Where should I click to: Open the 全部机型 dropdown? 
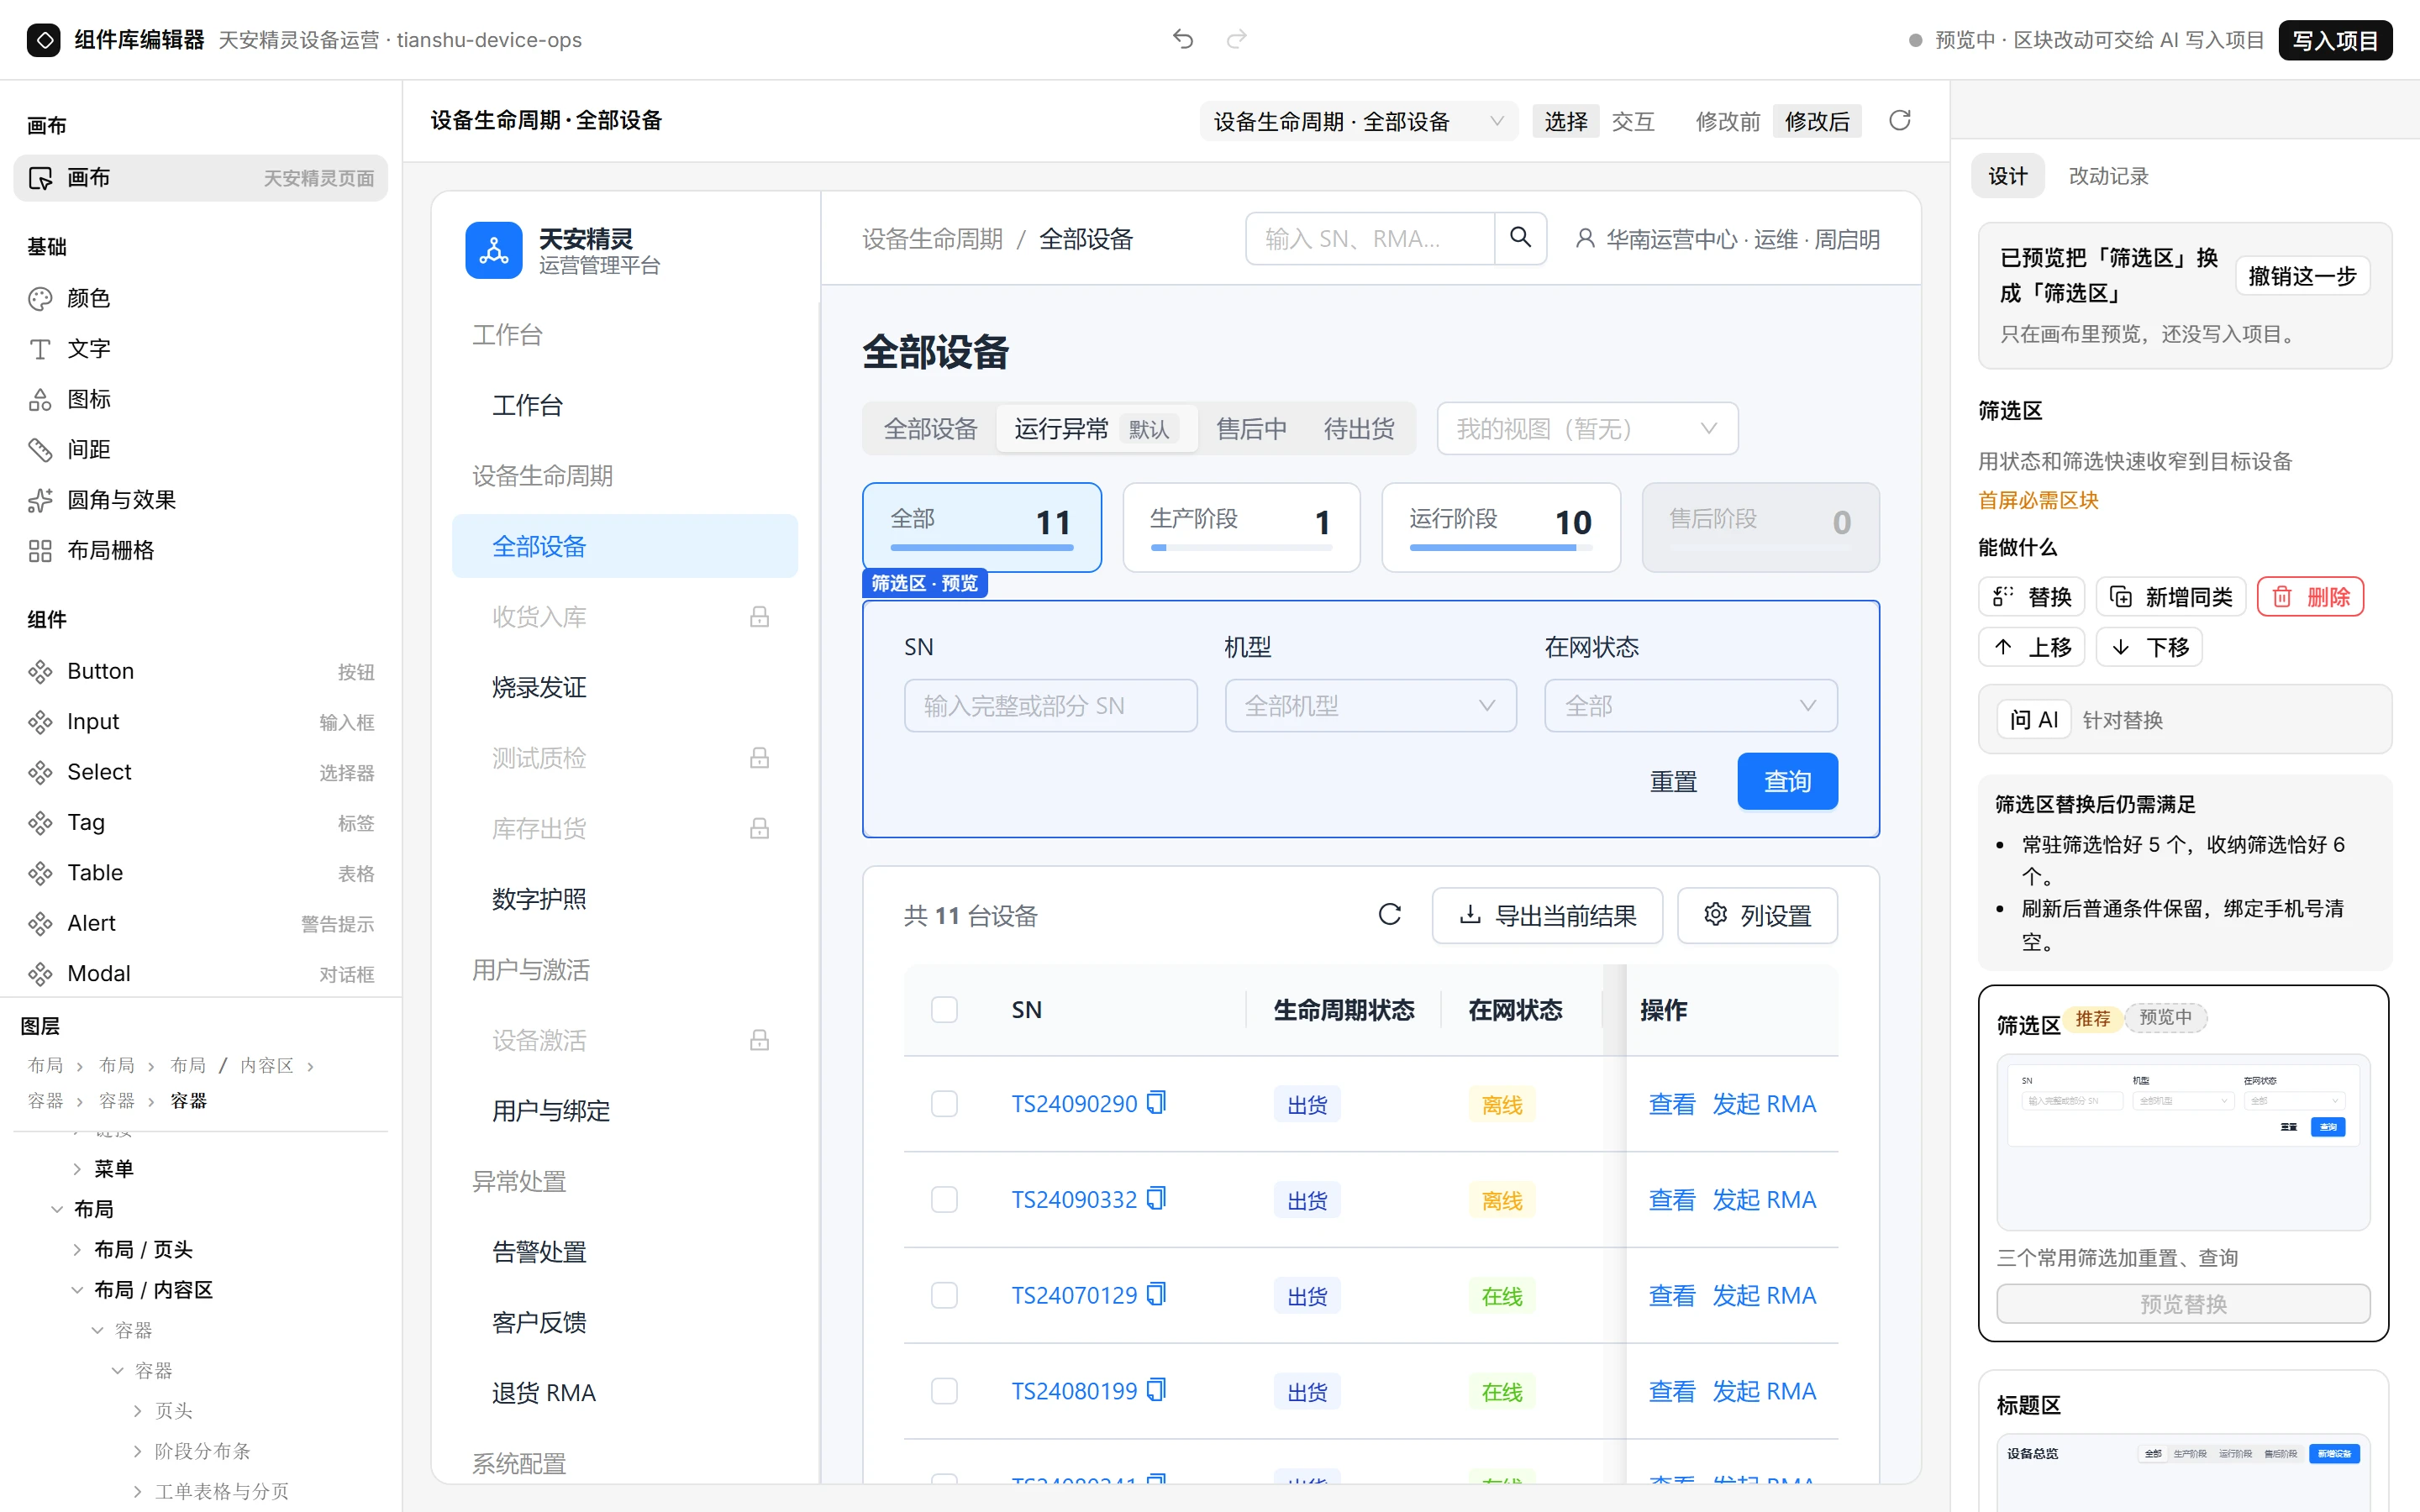point(1370,706)
